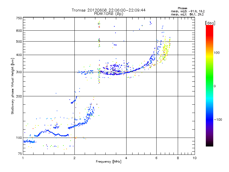The width and height of the screenshot is (229, 172).
Task: Click the y-axis tick label '600'
Action: click(x=19, y=31)
